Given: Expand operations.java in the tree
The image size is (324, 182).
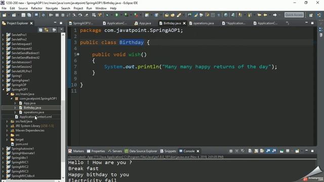Looking at the screenshot, I should pyautogui.click(x=15, y=112).
